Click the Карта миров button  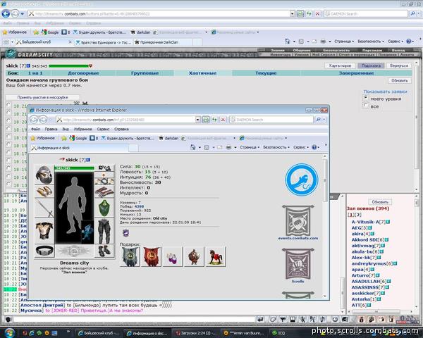point(341,65)
